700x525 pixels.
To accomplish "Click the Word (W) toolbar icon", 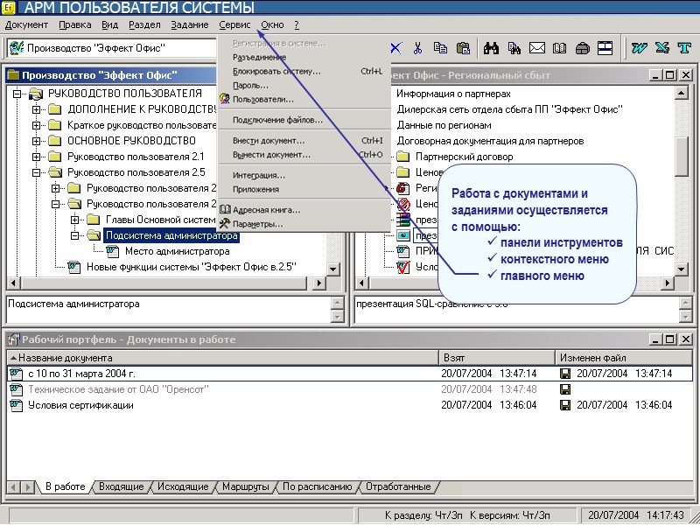I will pyautogui.click(x=639, y=48).
